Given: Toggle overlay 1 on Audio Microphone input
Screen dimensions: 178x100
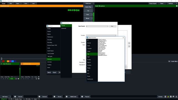Looking at the screenshot, I should (1, 79).
